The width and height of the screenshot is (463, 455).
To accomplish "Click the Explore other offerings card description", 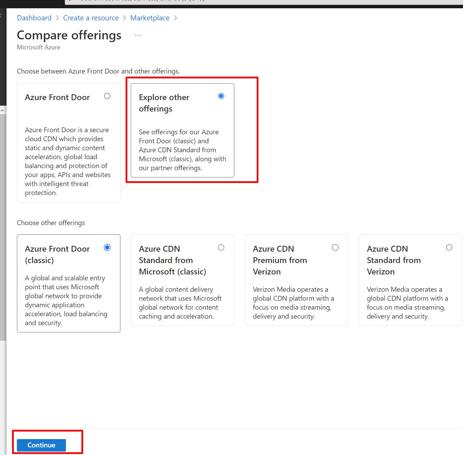I will tap(182, 150).
